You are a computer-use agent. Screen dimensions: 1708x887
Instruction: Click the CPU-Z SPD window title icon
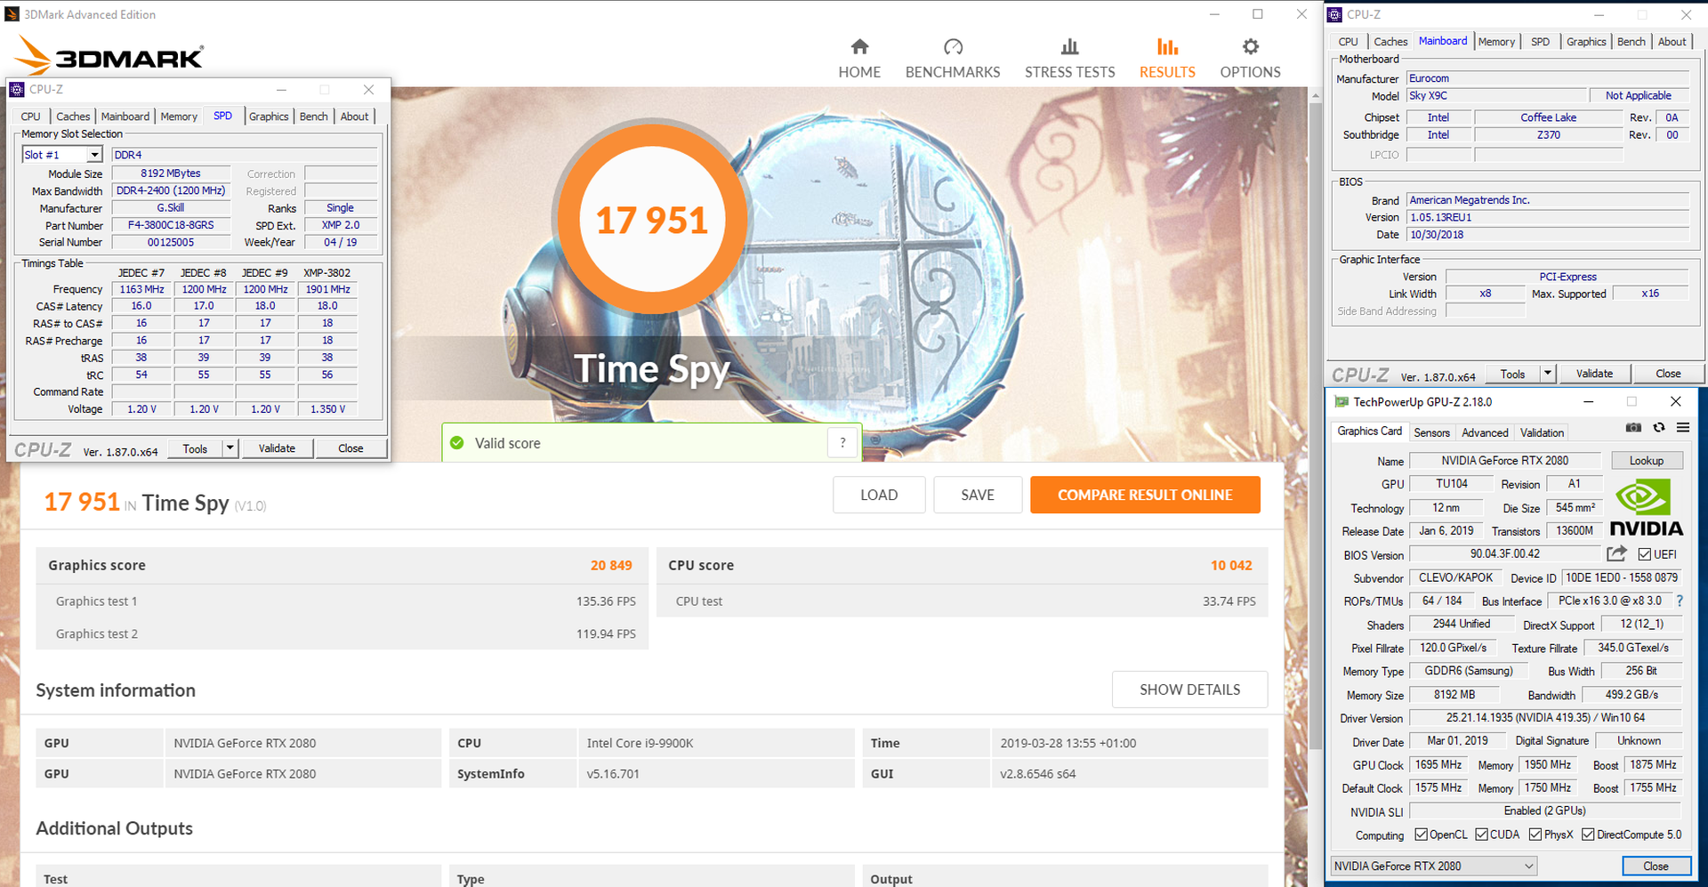17,90
